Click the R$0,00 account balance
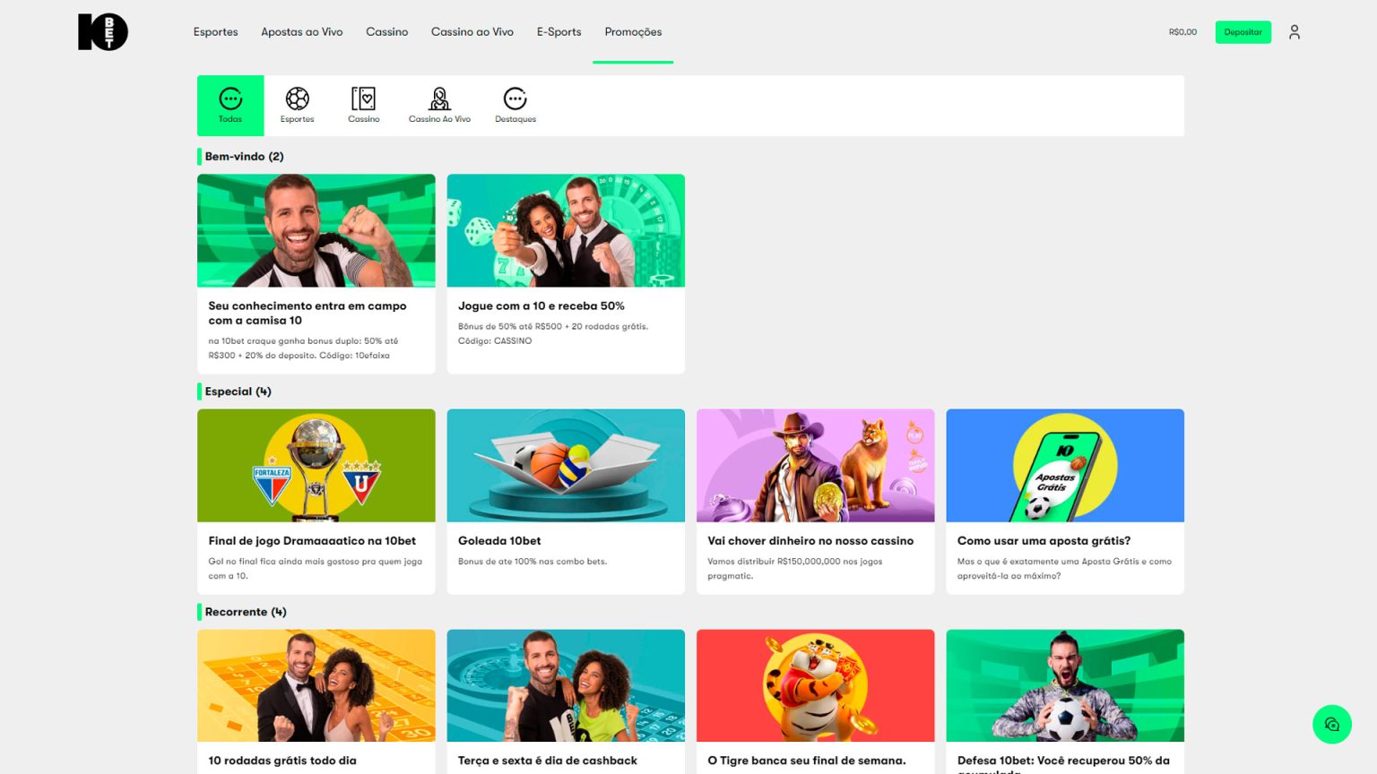1377x774 pixels. (x=1182, y=32)
